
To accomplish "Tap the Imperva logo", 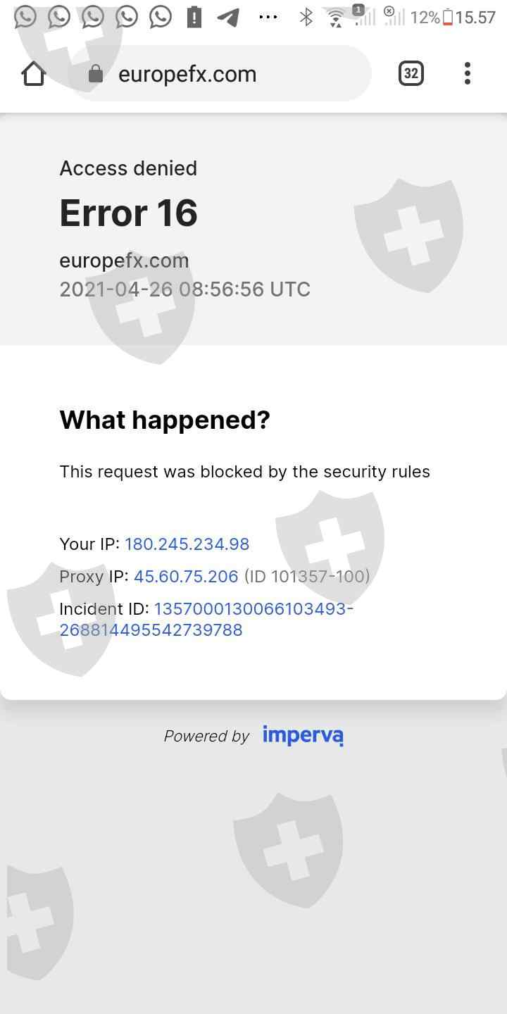I will click(303, 735).
